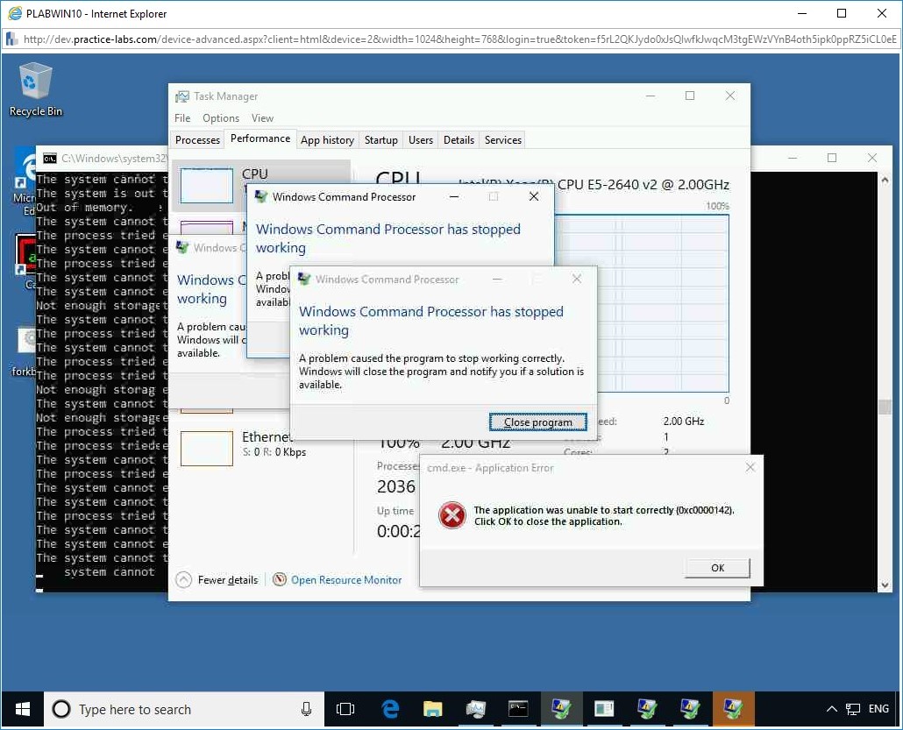The height and width of the screenshot is (730, 903).
Task: Click the Close program button
Action: pyautogui.click(x=537, y=422)
